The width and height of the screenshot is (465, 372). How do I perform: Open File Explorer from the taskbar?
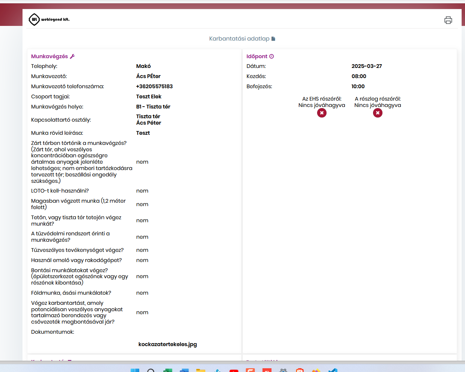pyautogui.click(x=201, y=370)
